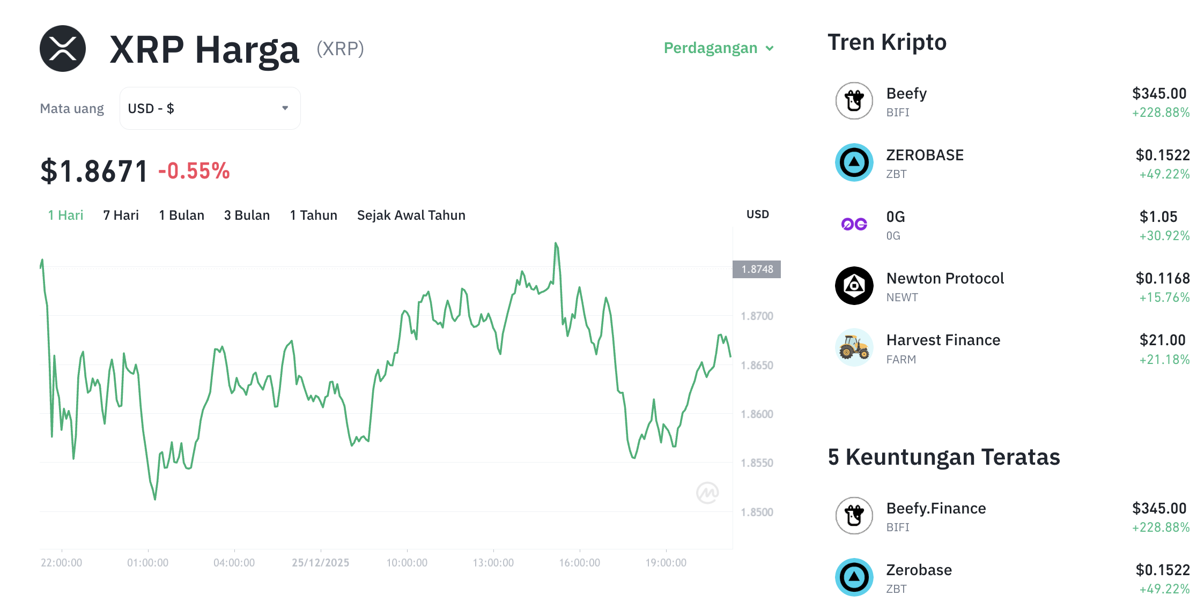
Task: Activate the 3 Bulan chart option
Action: click(247, 215)
